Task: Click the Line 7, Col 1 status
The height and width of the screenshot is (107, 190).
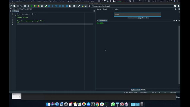Action: 144,92
